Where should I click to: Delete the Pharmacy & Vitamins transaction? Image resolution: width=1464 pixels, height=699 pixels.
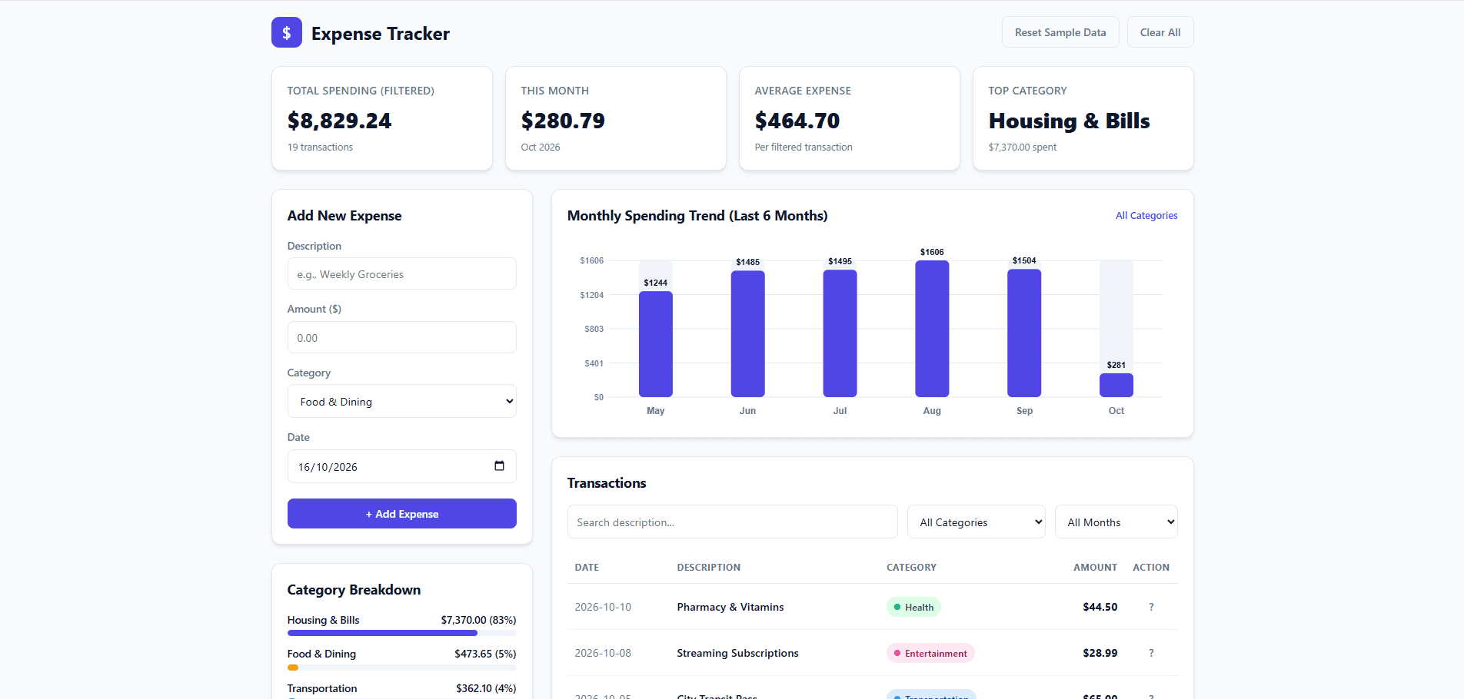click(x=1151, y=607)
